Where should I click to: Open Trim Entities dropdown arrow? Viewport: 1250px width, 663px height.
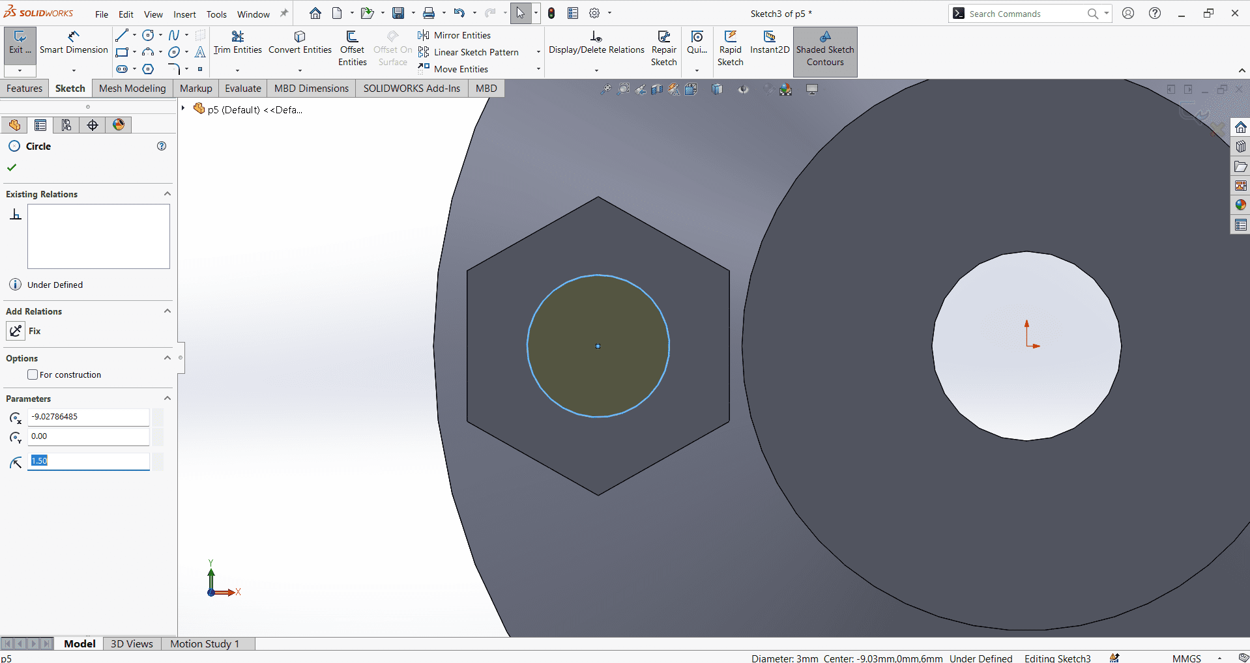[x=237, y=70]
